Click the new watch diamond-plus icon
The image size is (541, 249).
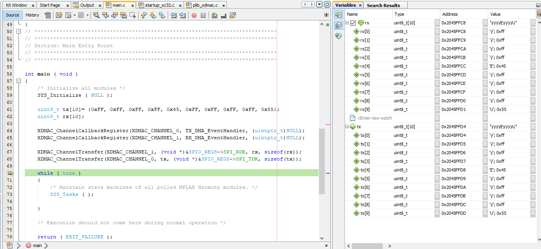[338, 36]
